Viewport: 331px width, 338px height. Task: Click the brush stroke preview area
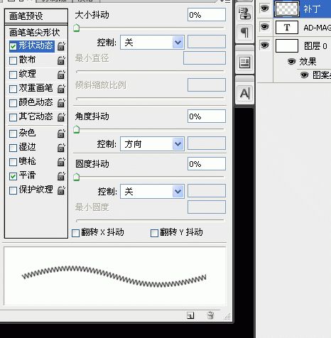coord(115,276)
